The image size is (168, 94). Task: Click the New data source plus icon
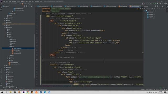(145, 9)
